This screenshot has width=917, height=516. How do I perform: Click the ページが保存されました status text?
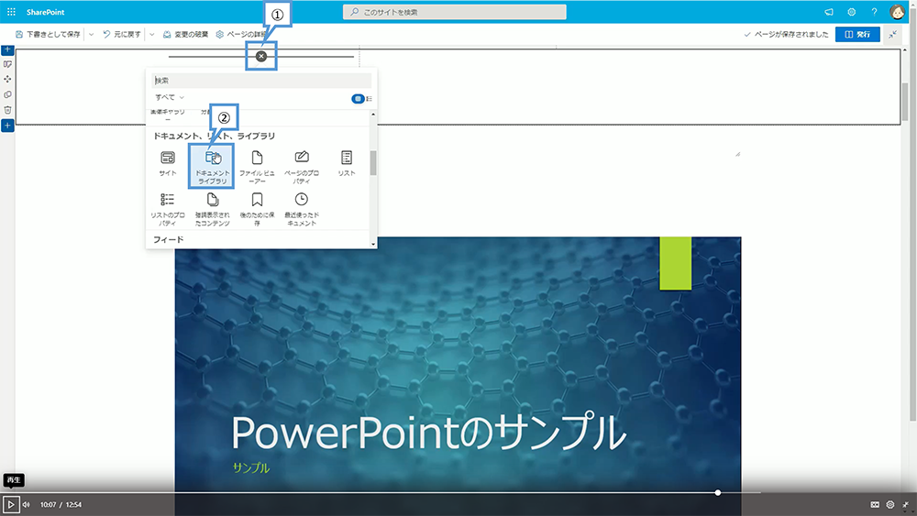click(790, 35)
